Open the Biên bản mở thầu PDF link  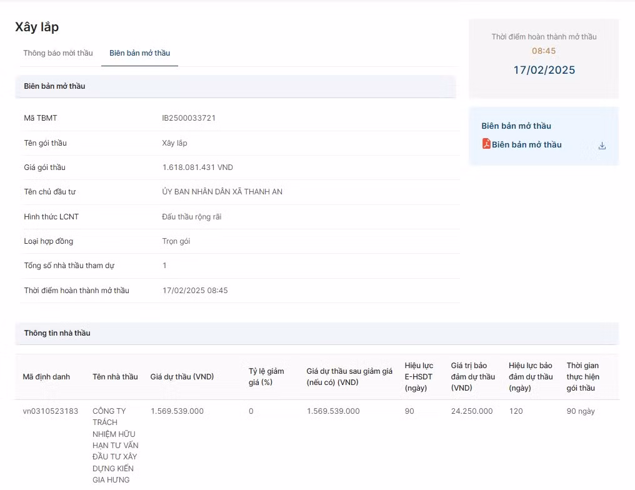(x=526, y=145)
